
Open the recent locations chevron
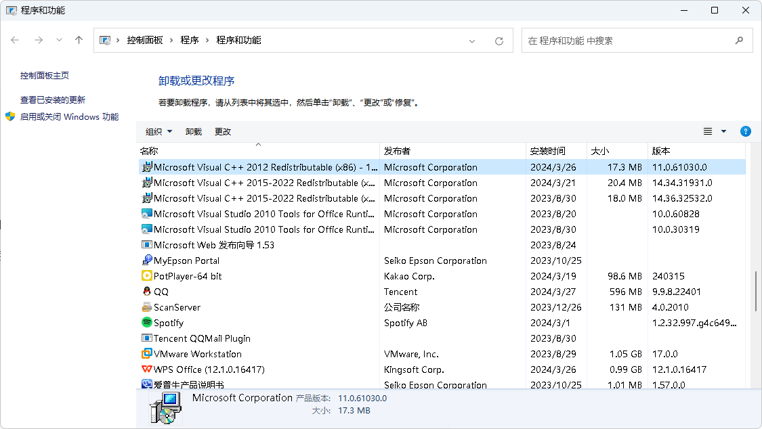[59, 41]
